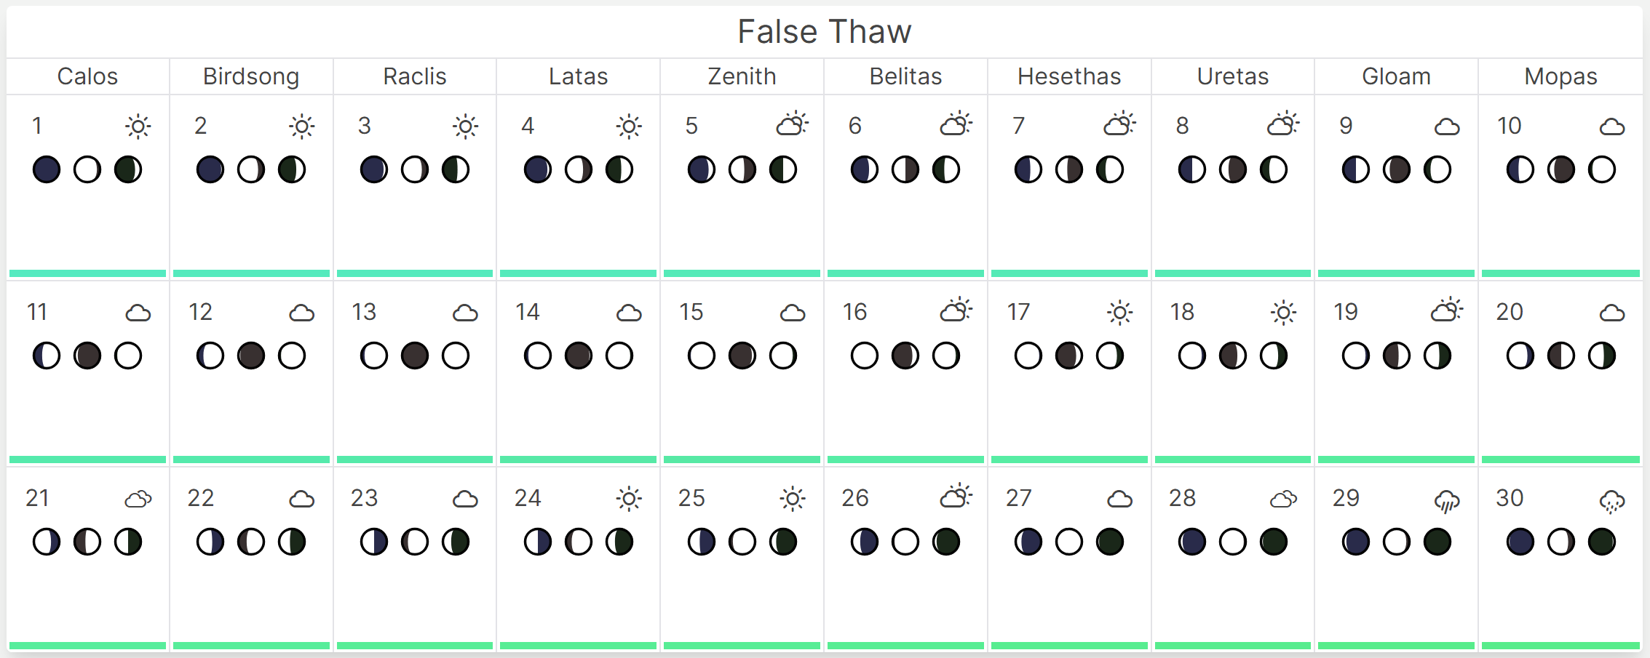The width and height of the screenshot is (1650, 658).
Task: Click the sunny weather icon on day 17
Action: (1119, 313)
